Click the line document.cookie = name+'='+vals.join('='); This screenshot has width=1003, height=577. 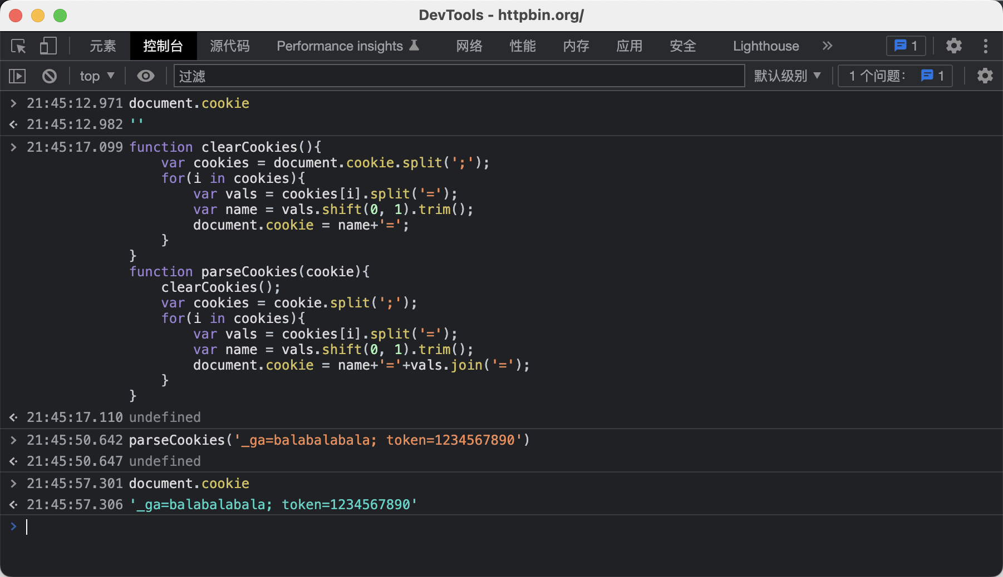(361, 365)
